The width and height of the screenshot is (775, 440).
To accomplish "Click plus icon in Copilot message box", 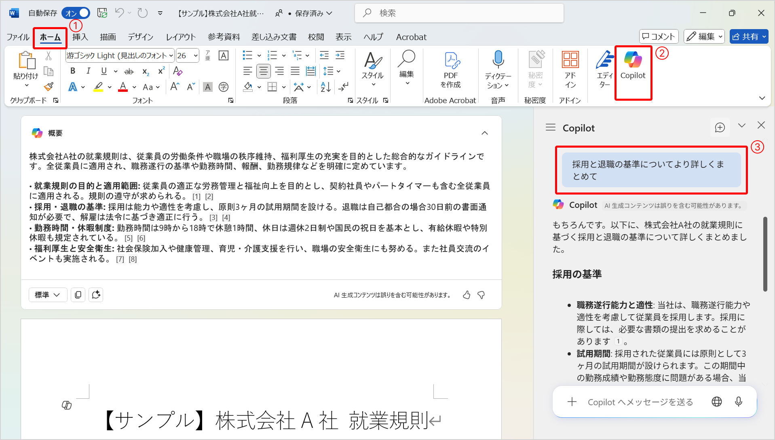I will [x=572, y=402].
